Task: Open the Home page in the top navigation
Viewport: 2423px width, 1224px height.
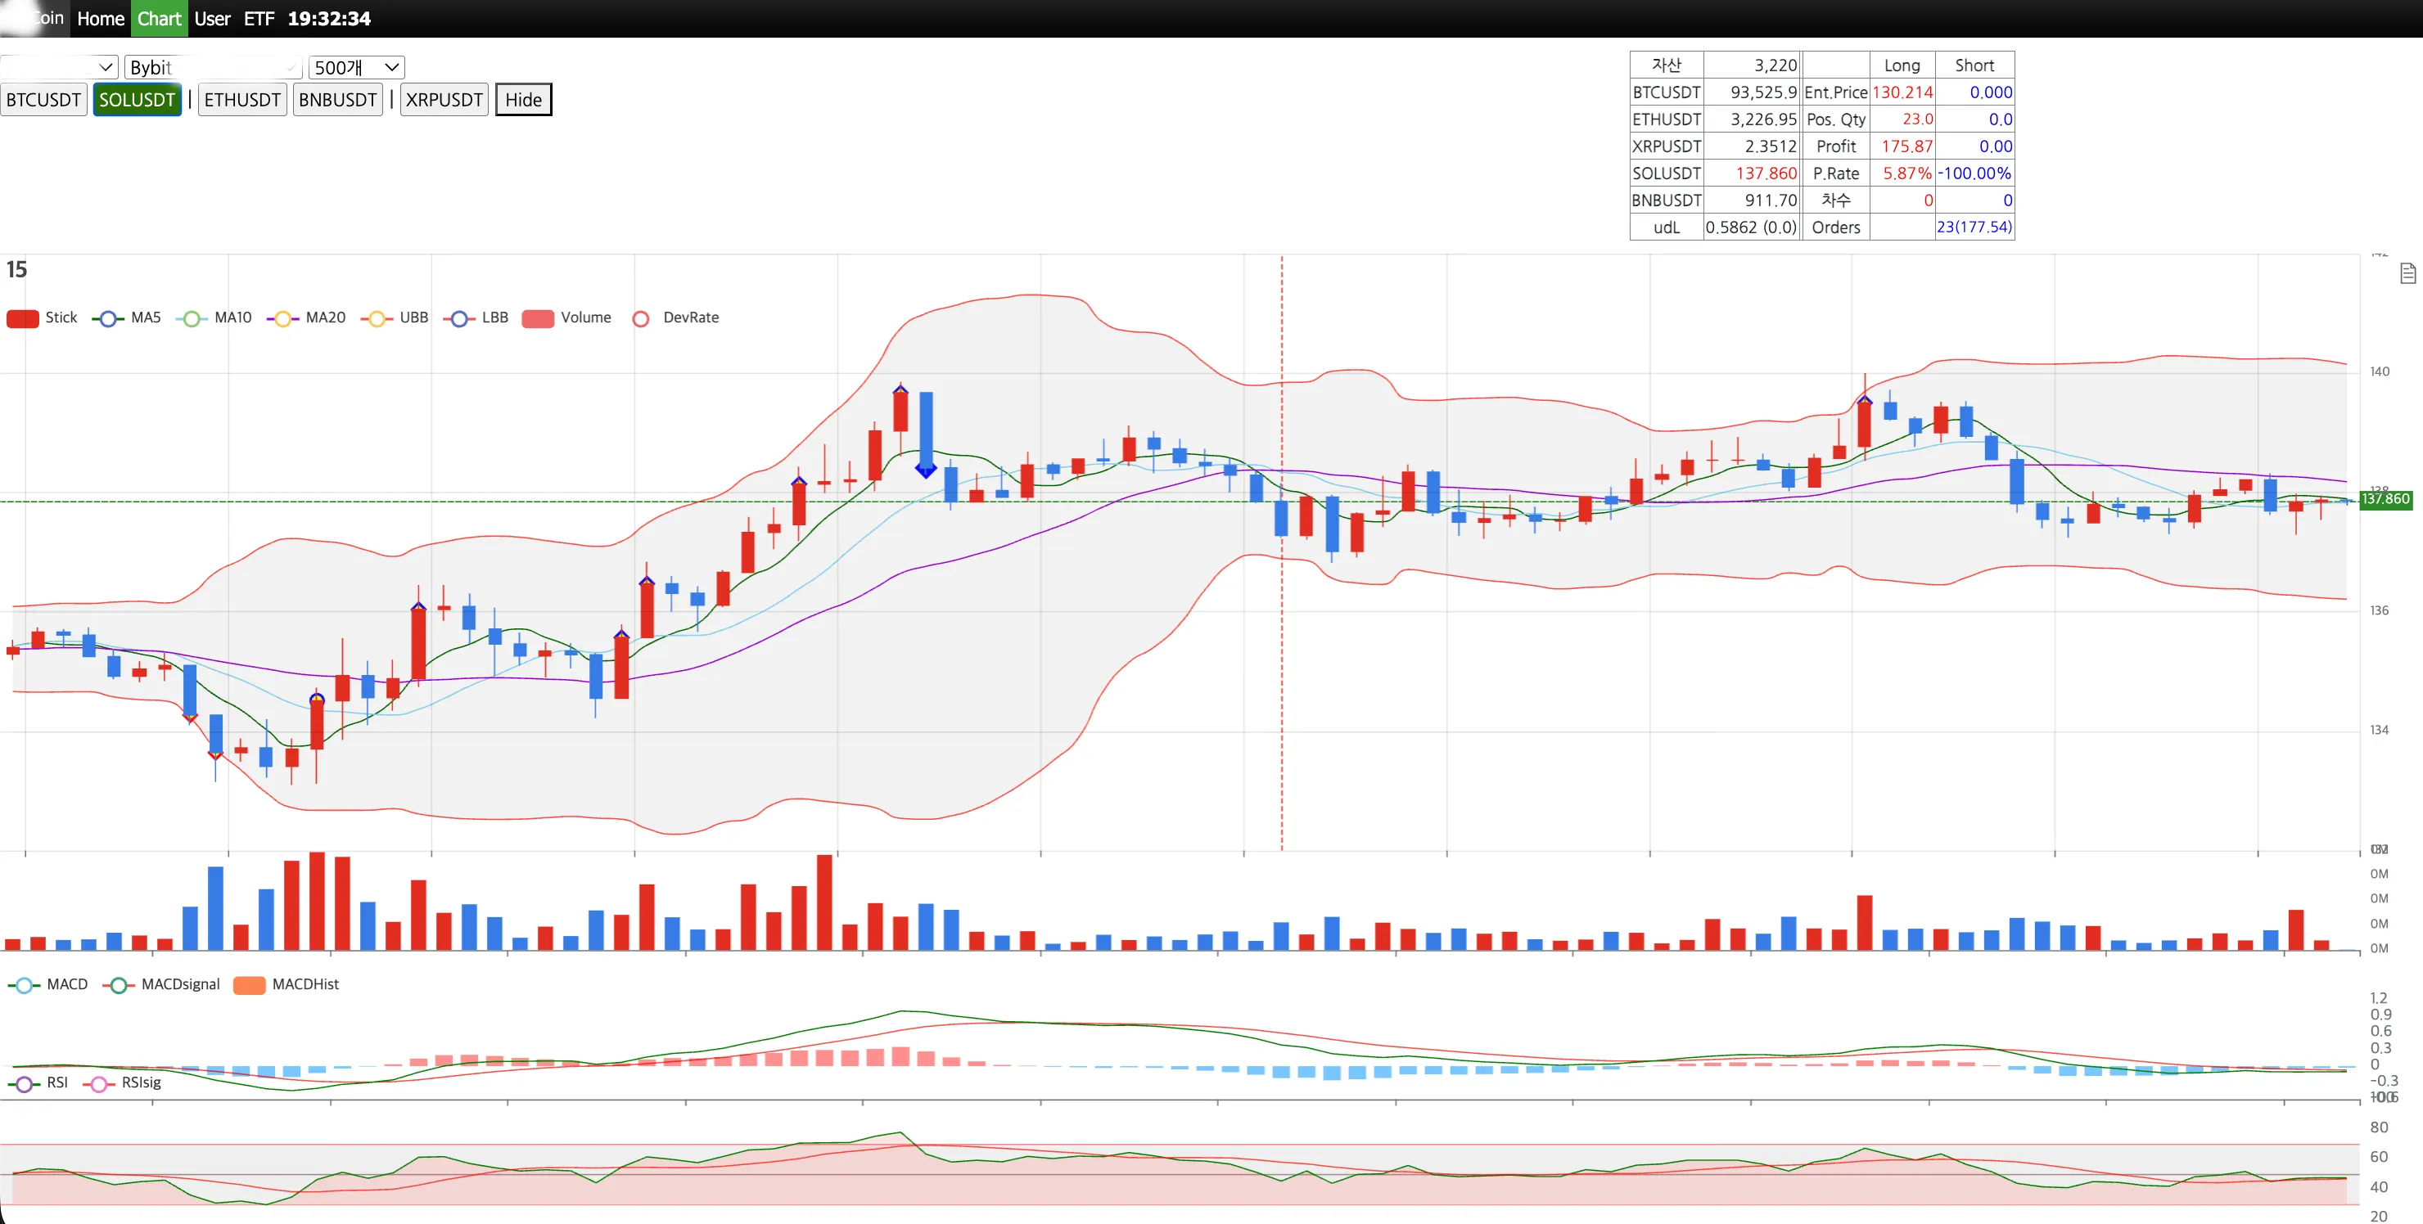Action: 101,19
